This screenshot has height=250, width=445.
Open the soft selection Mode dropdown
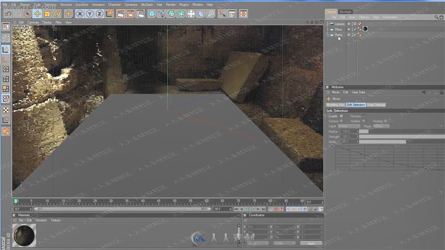381,126
